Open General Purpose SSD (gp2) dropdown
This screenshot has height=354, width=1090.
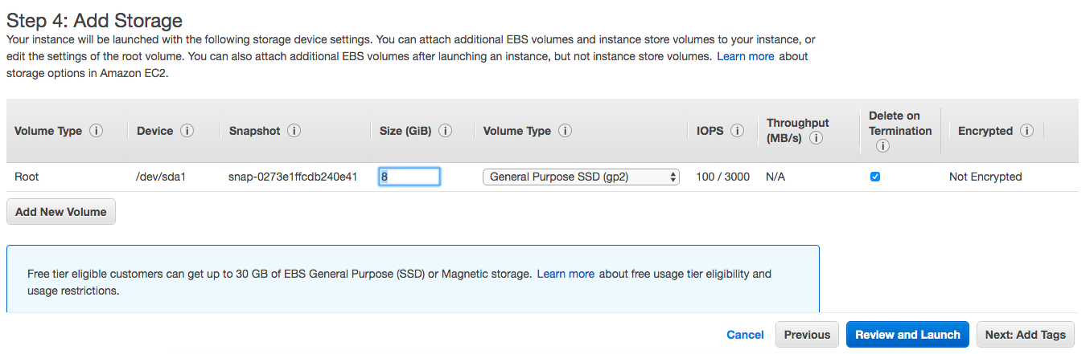pos(581,177)
